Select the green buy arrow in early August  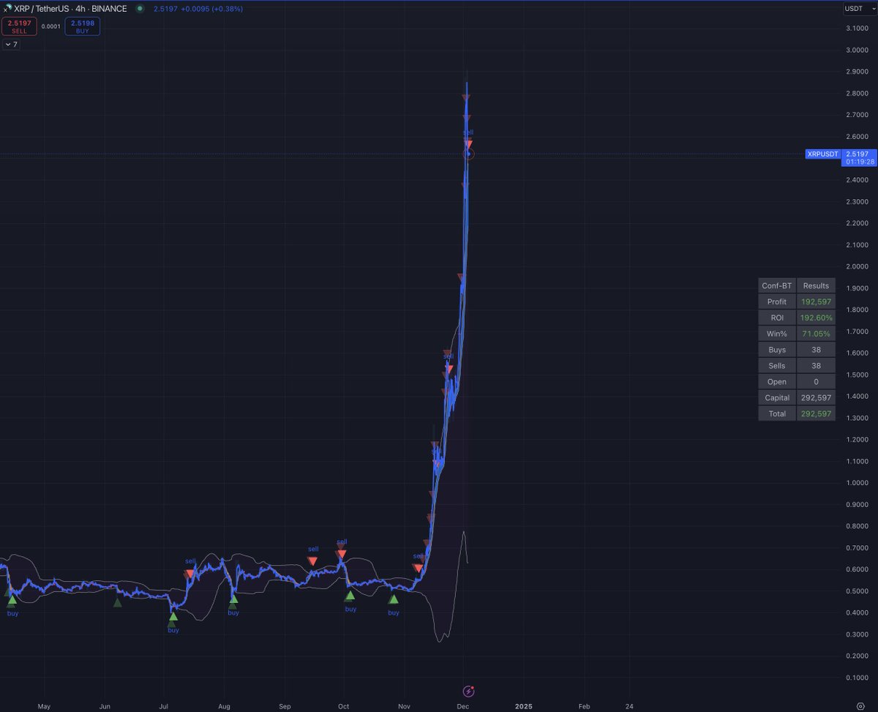[233, 599]
